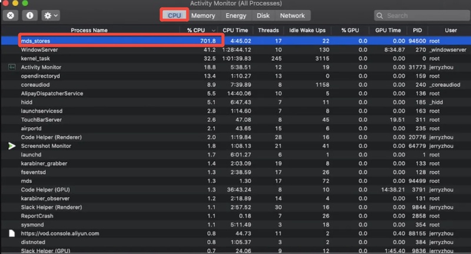Select the CPU tab

tap(174, 16)
